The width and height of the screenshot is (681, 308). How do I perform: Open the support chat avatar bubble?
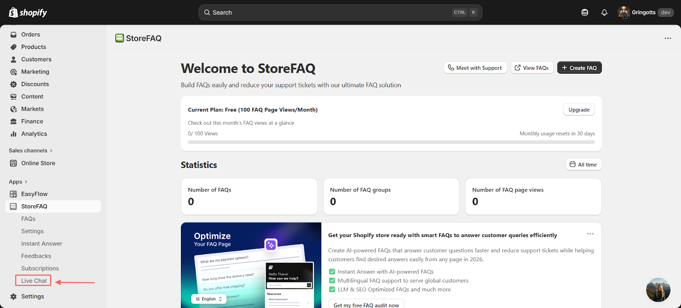[x=658, y=290]
